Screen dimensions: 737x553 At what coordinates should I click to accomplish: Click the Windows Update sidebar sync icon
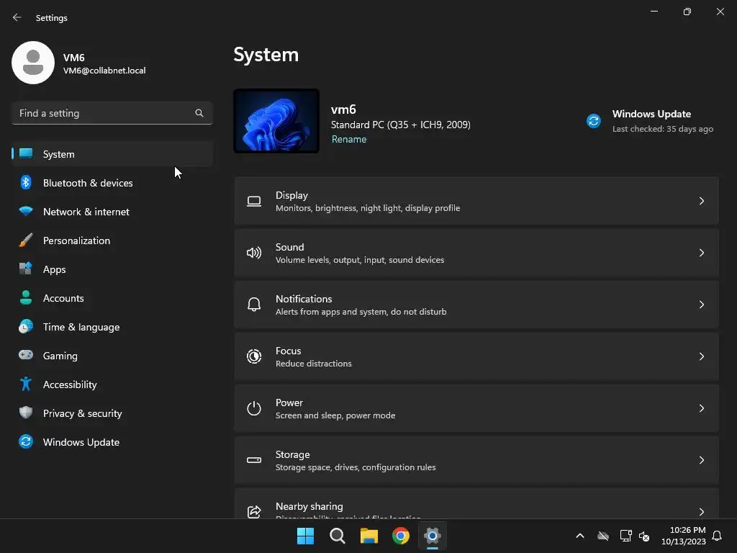26,441
